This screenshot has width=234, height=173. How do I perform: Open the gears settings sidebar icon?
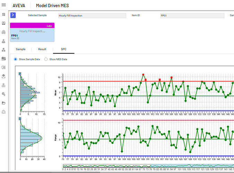[4, 94]
